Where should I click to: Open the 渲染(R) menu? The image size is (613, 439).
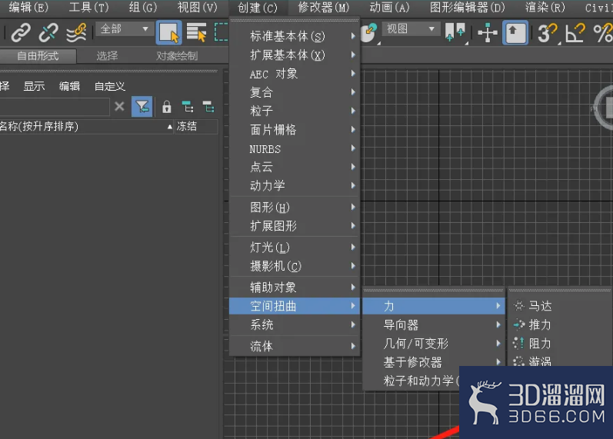(545, 8)
